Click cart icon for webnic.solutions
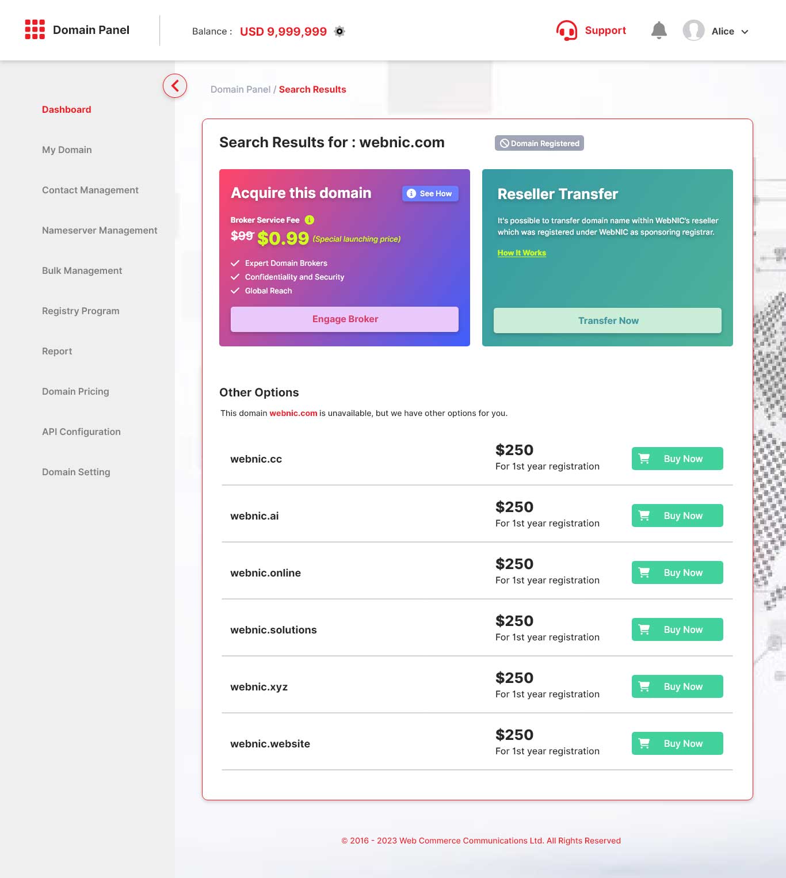Viewport: 786px width, 878px height. tap(644, 629)
